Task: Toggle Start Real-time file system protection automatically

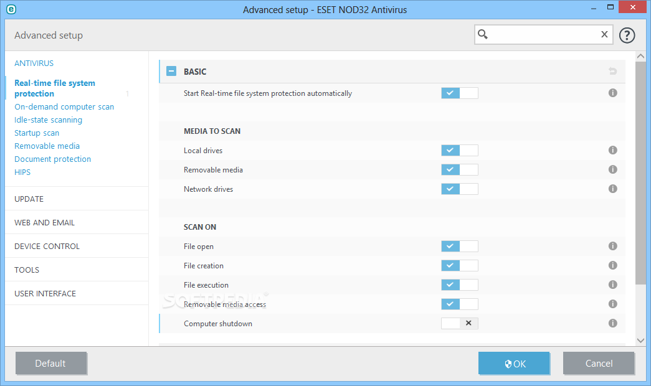Action: click(x=460, y=93)
